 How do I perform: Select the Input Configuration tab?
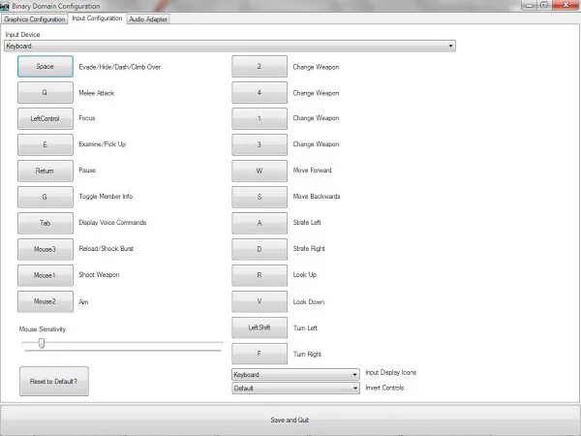(x=97, y=18)
